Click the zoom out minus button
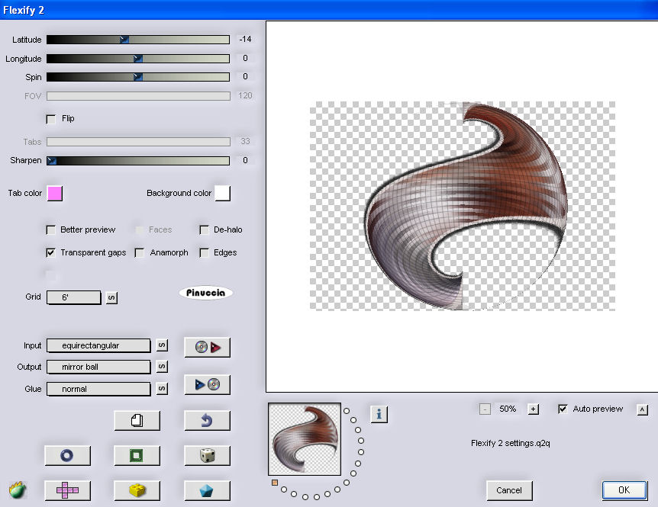The width and height of the screenshot is (658, 507). click(x=485, y=409)
